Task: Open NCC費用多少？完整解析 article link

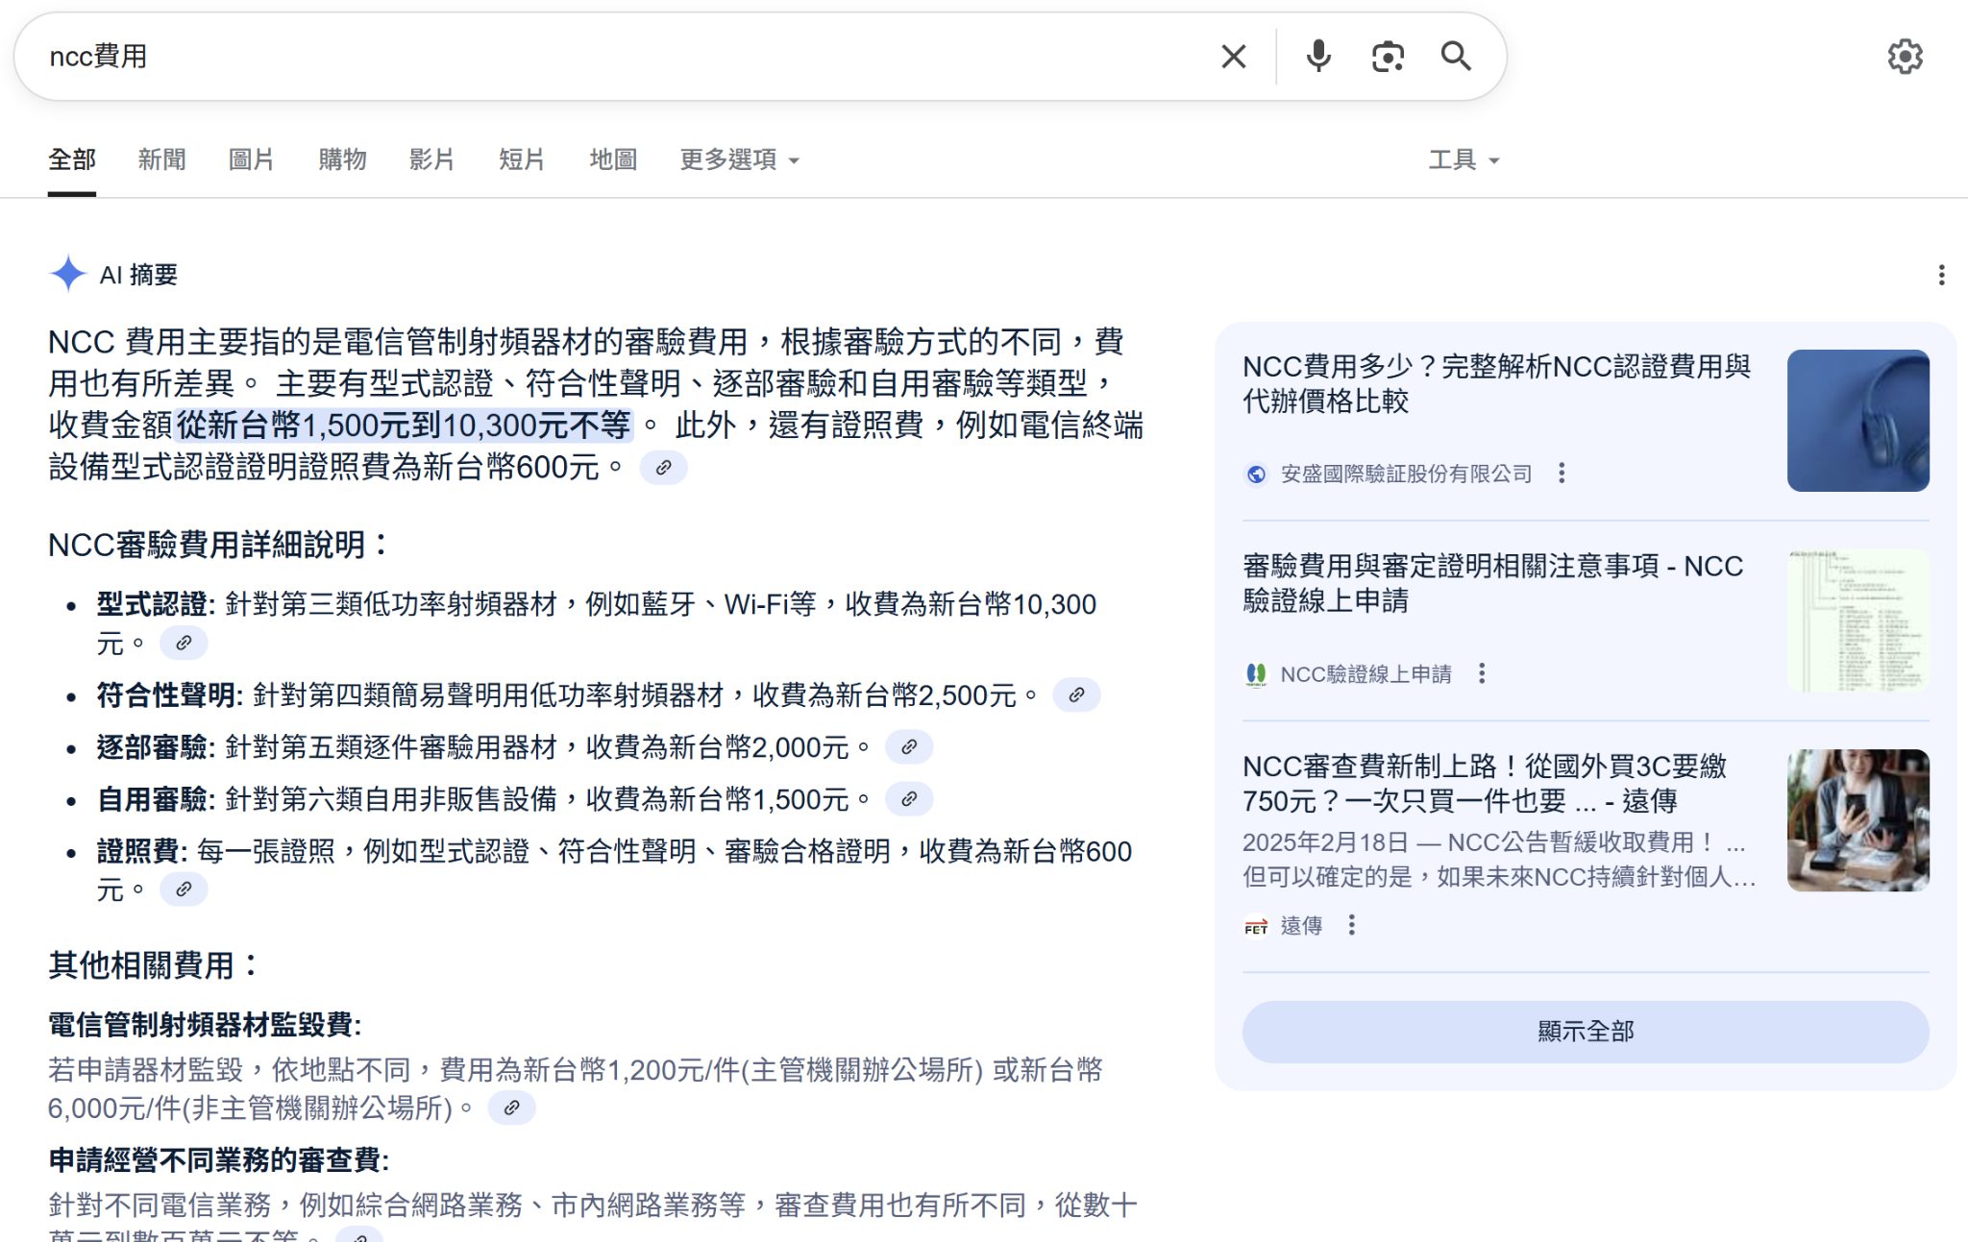Action: coord(1496,383)
